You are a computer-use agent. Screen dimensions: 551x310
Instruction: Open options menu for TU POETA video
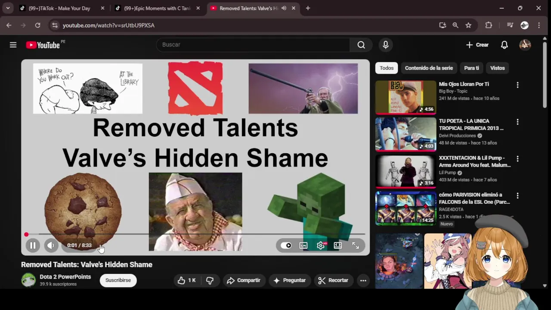(517, 122)
